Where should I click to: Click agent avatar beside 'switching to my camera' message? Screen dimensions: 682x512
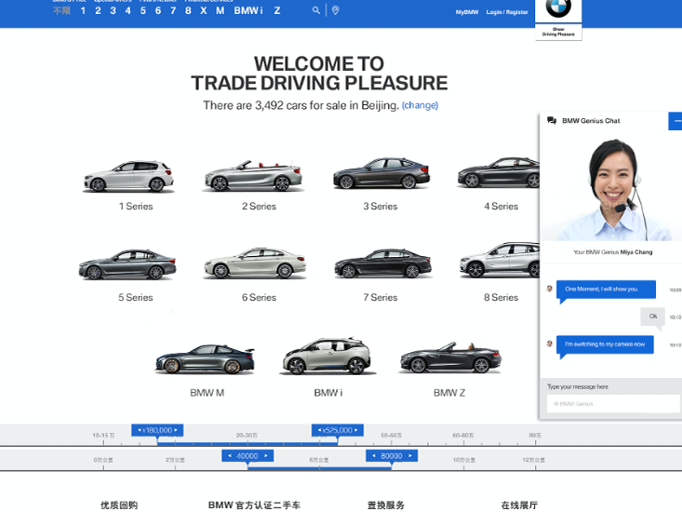(x=549, y=344)
